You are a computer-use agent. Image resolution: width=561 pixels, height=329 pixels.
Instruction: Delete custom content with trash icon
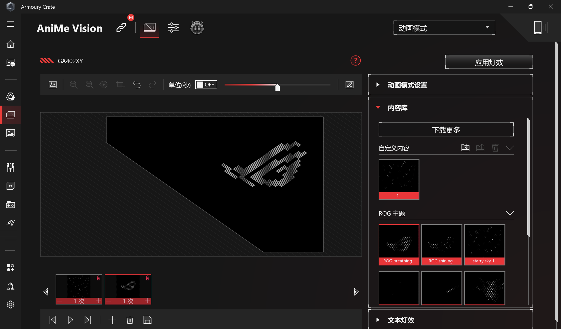pos(495,148)
